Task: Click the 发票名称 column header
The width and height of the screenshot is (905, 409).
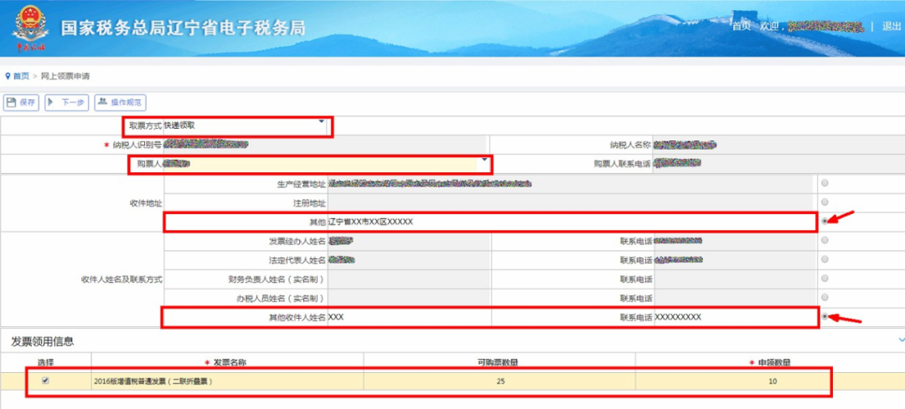Action: tap(230, 362)
